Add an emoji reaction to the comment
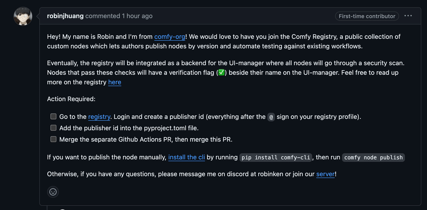Image resolution: width=427 pixels, height=210 pixels. (53, 192)
